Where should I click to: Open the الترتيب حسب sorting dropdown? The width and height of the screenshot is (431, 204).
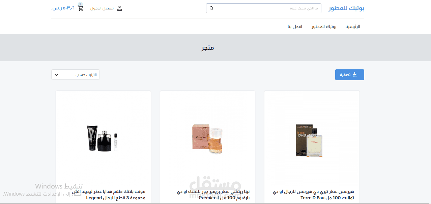tap(76, 75)
